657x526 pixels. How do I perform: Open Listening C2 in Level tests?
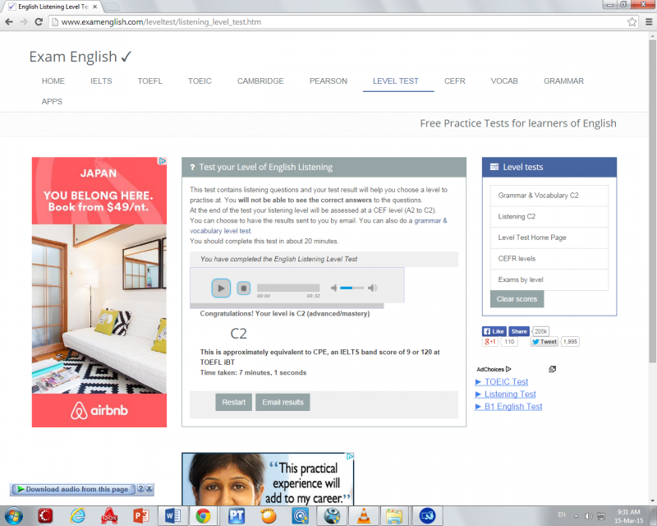549,216
